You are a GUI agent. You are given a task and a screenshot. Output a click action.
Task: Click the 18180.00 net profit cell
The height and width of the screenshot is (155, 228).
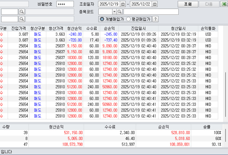tap(109, 58)
